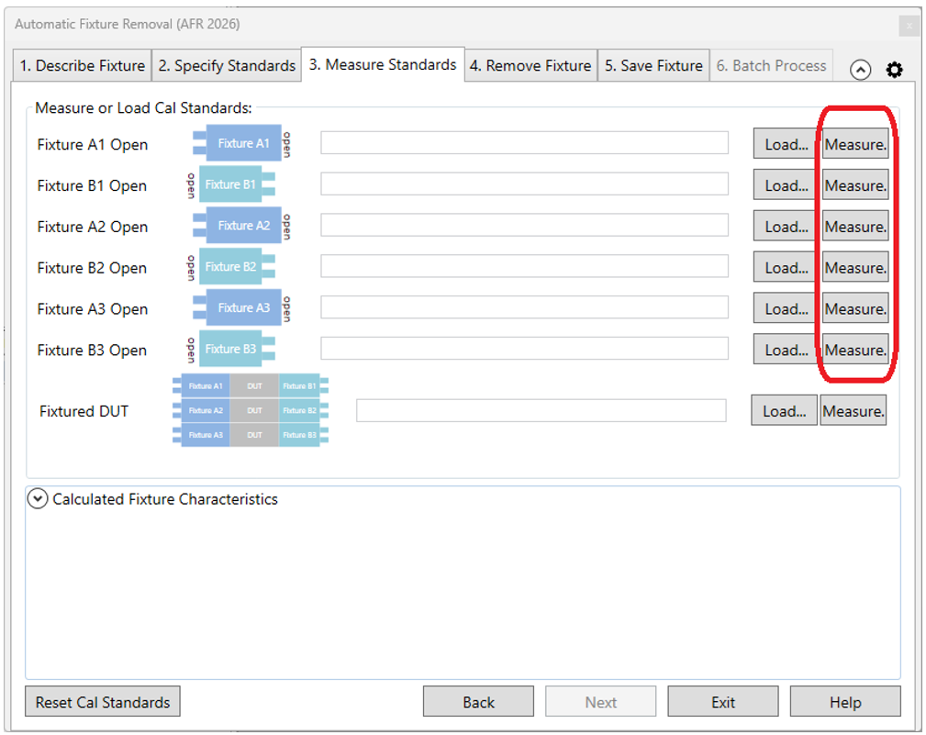Select the 5. Save Fixture tab
The width and height of the screenshot is (926, 735).
pos(653,66)
